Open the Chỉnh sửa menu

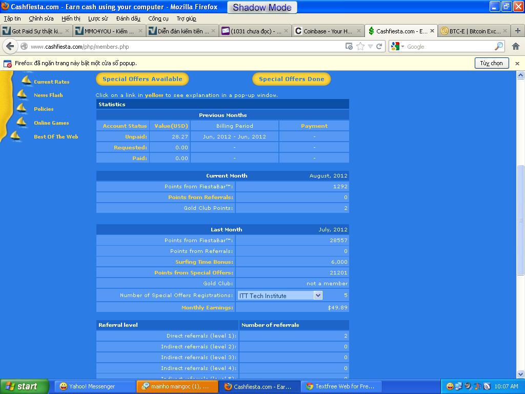[41, 18]
